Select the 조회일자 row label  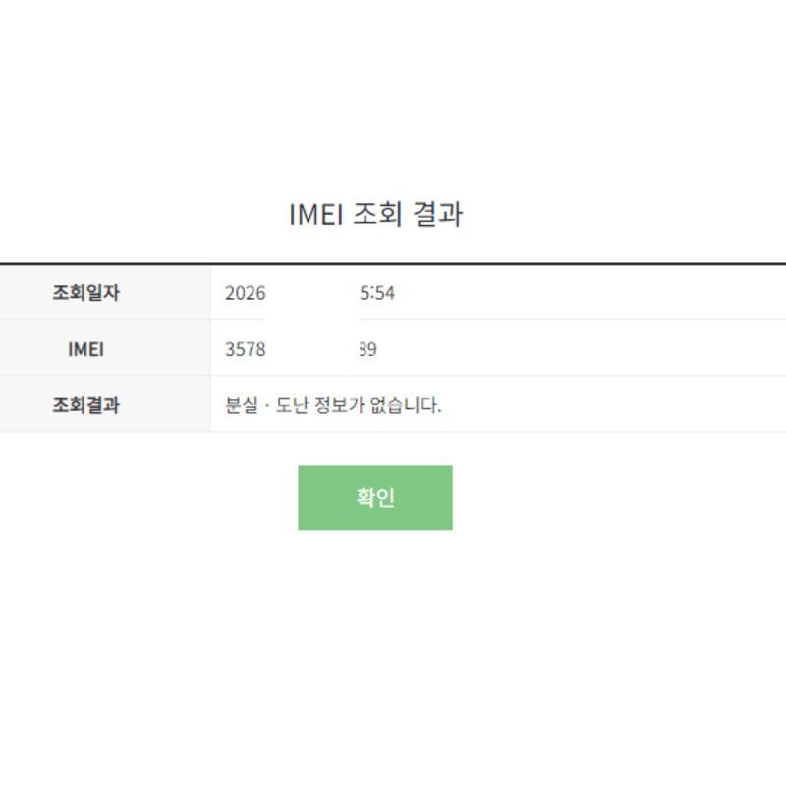(x=85, y=293)
